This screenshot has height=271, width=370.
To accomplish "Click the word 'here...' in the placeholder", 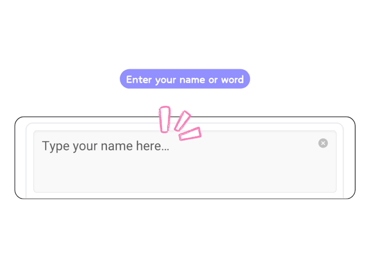I will pos(152,146).
